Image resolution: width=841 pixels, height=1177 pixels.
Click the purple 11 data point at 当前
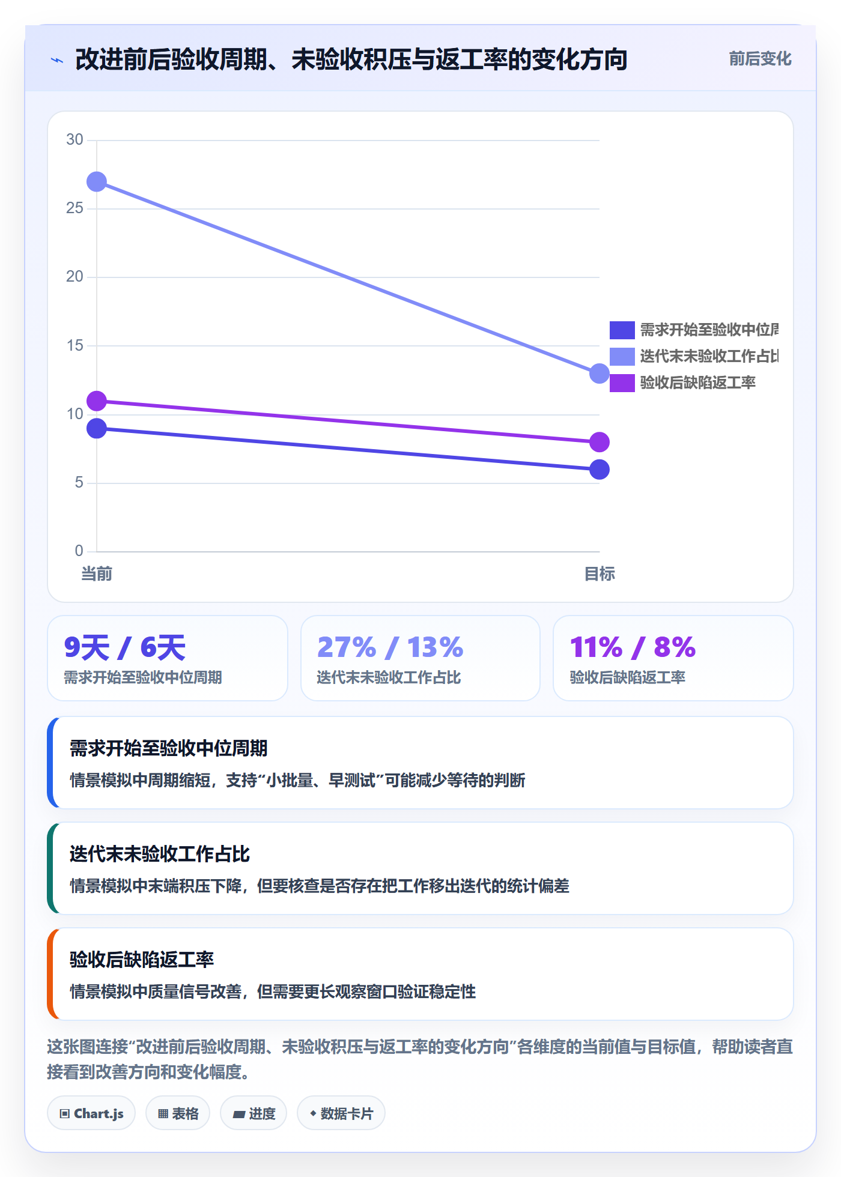(x=97, y=401)
